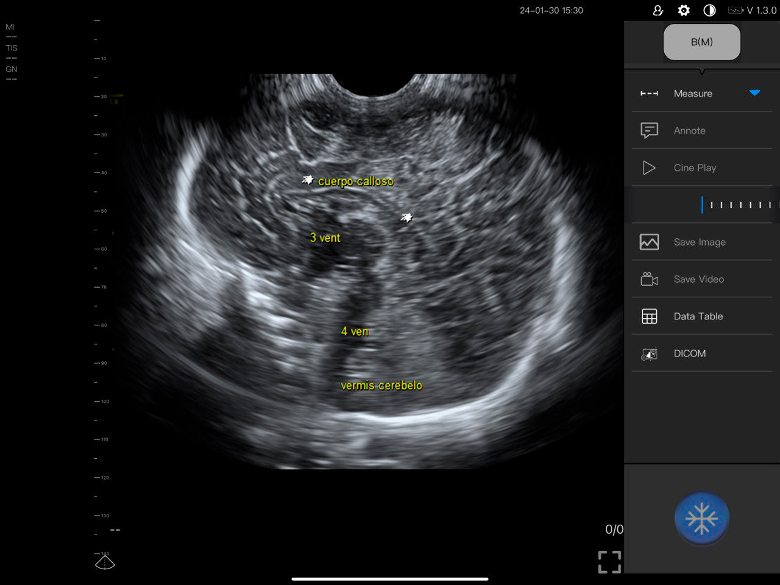Image resolution: width=780 pixels, height=585 pixels.
Task: Click the Save Video camera icon
Action: (x=649, y=279)
